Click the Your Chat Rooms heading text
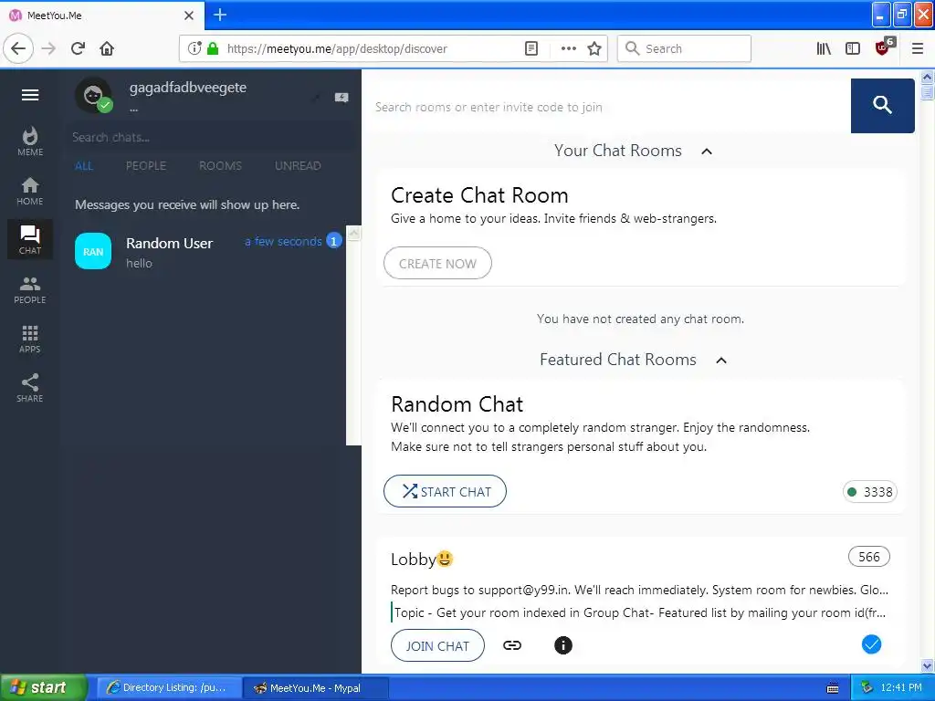 click(618, 151)
